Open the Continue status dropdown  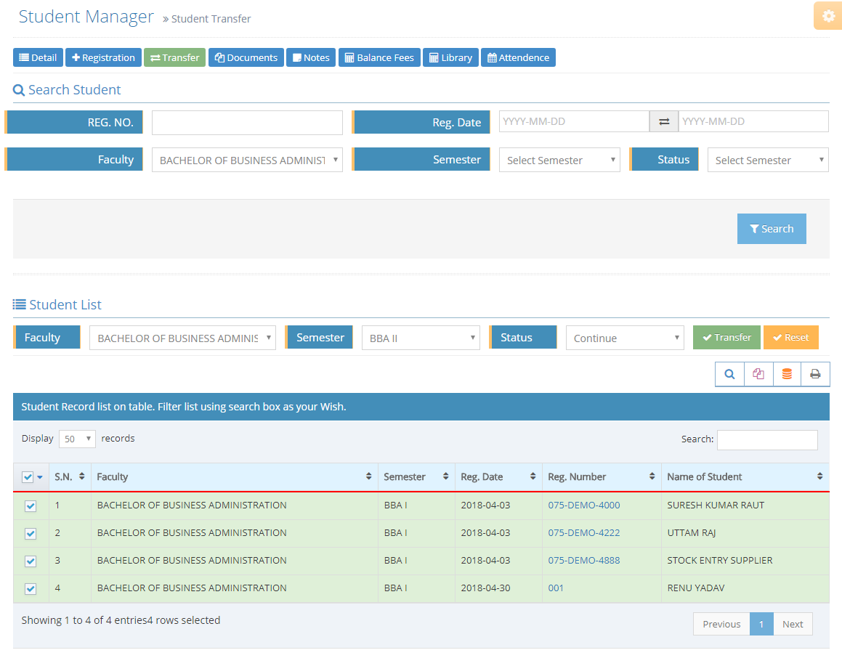(625, 338)
